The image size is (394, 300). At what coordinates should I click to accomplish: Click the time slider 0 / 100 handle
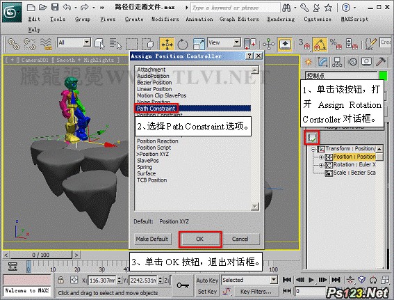tap(41, 255)
